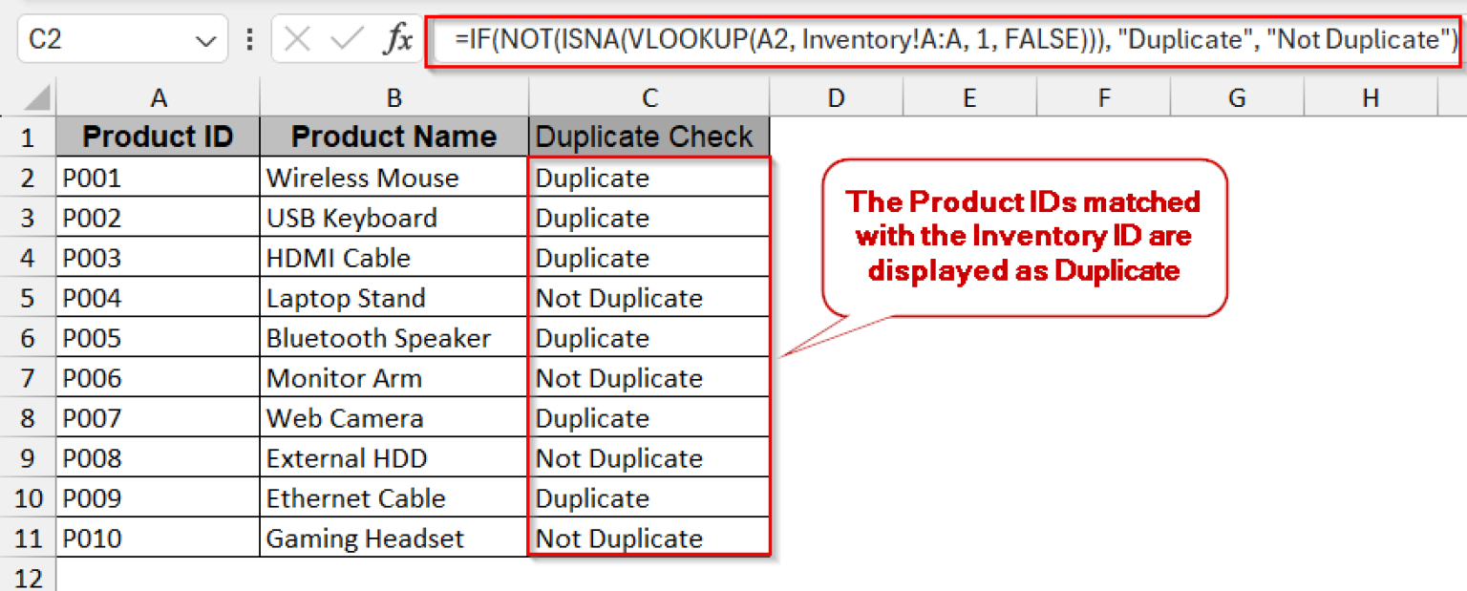Select column A header
1467x591 pixels.
point(159,97)
